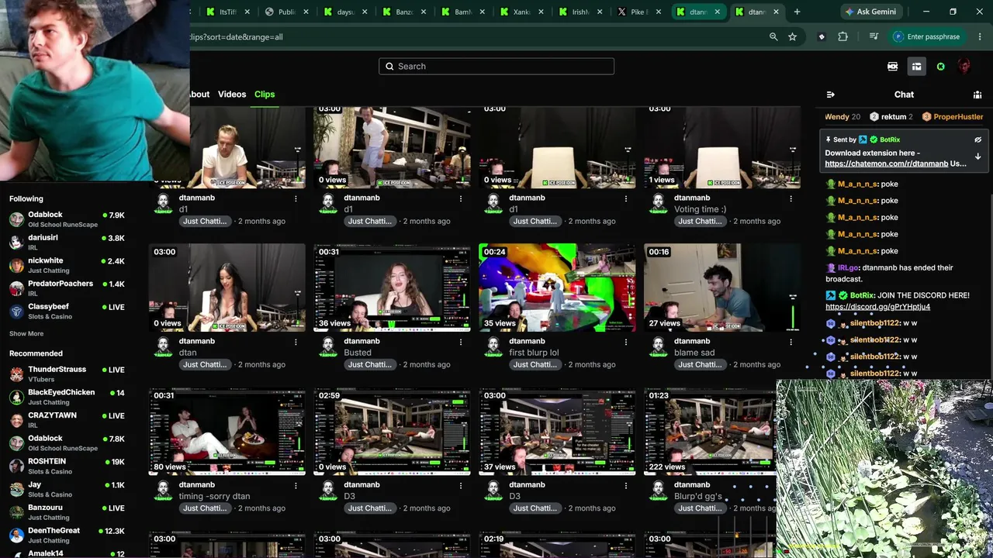Open PredatorPoachers avatar in sidebar

pos(16,288)
